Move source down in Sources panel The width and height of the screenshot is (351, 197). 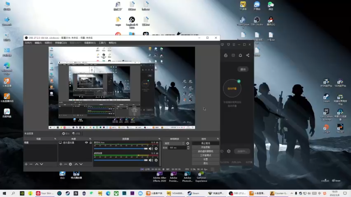coord(81,164)
